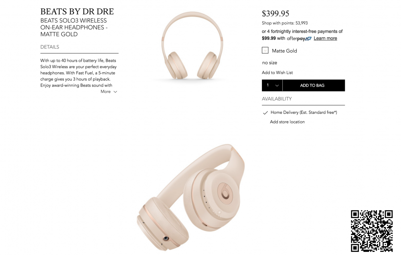
Task: Click the QR code image
Action: pos(372,231)
